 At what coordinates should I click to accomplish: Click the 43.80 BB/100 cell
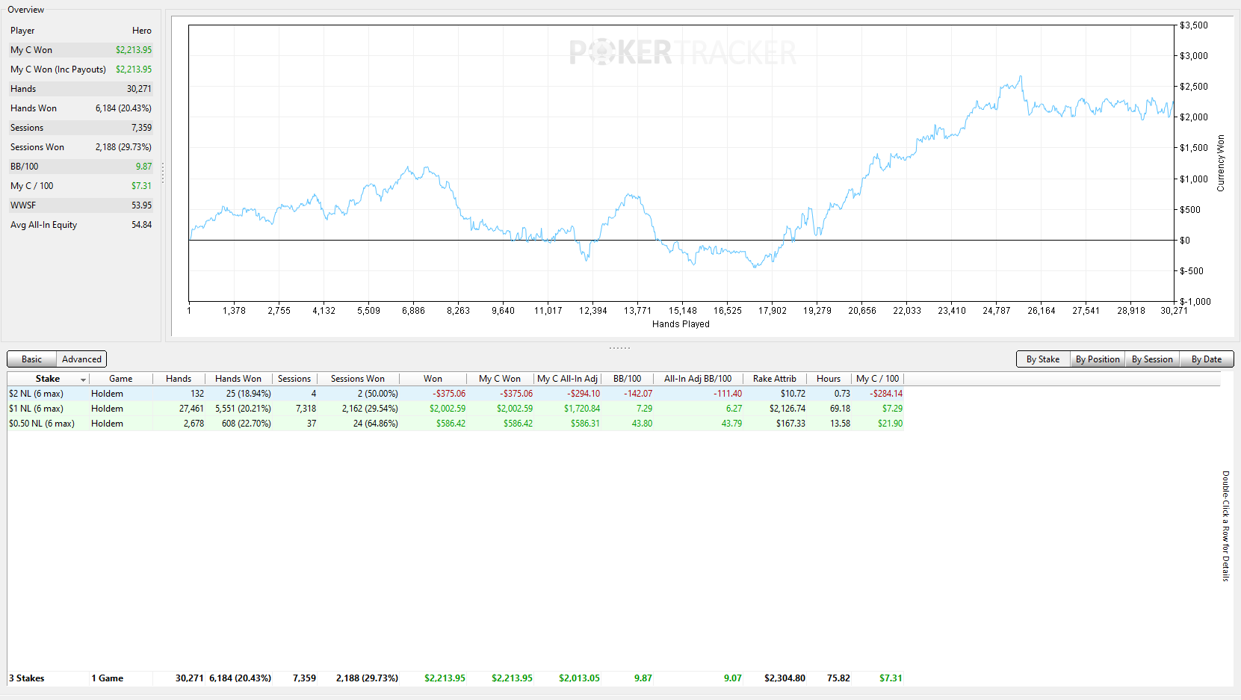[642, 424]
